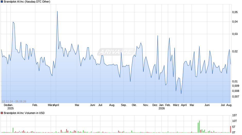Select the chart title Brandpilot AI Inc (Nasdaq OTC Other)
The height and width of the screenshot is (135, 242).
27,2
